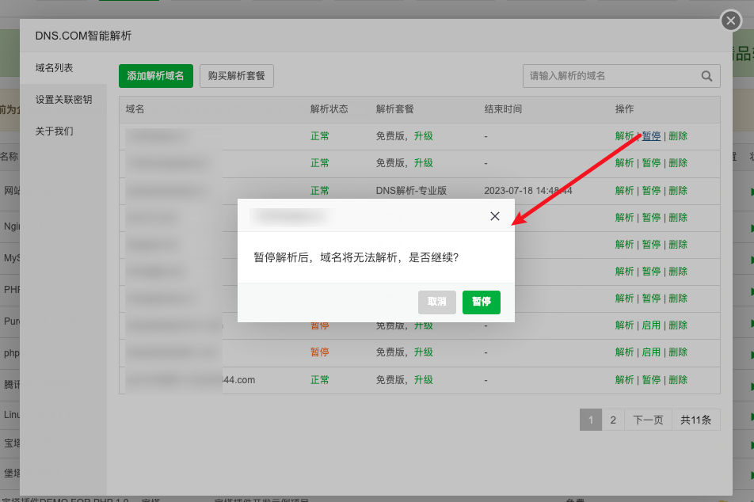Click 暂停 in the second domain row

pyautogui.click(x=651, y=163)
